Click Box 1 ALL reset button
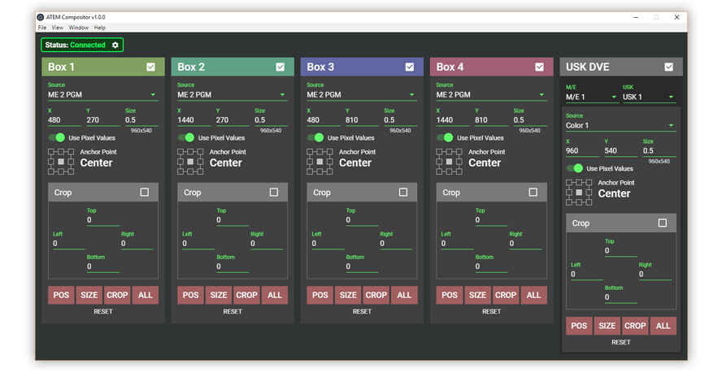The width and height of the screenshot is (722, 381). [x=145, y=295]
